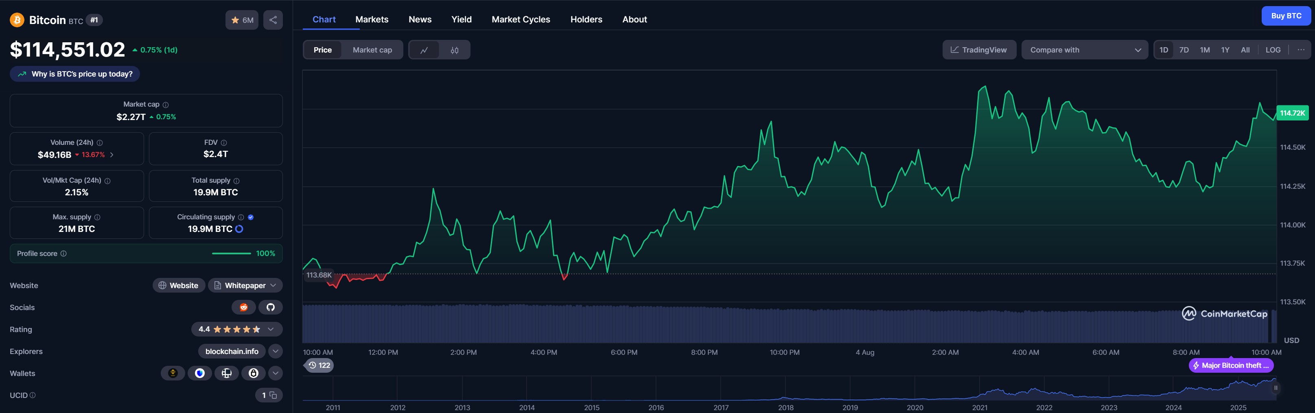Open Bitcoin's Reddit page via the Reddit icon

coord(243,307)
